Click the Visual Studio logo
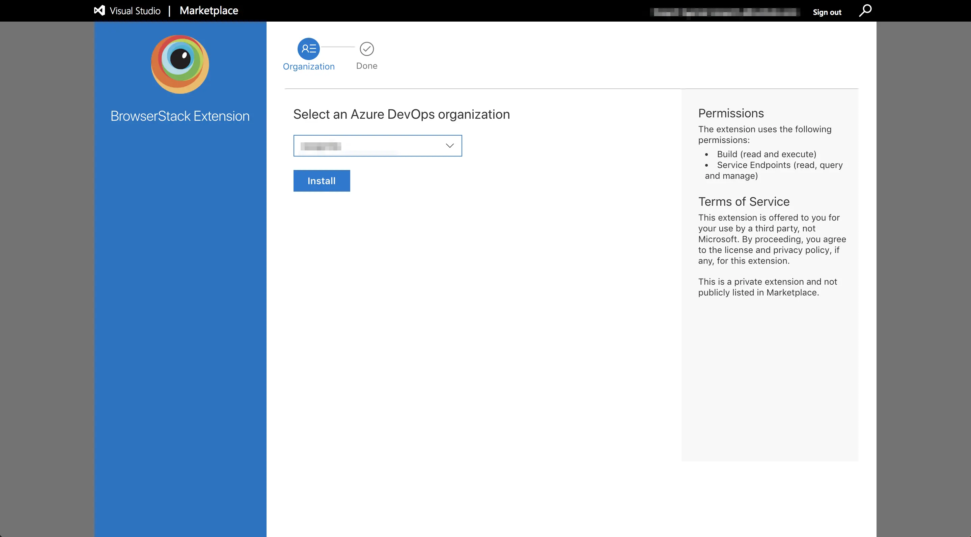This screenshot has height=537, width=971. [99, 10]
